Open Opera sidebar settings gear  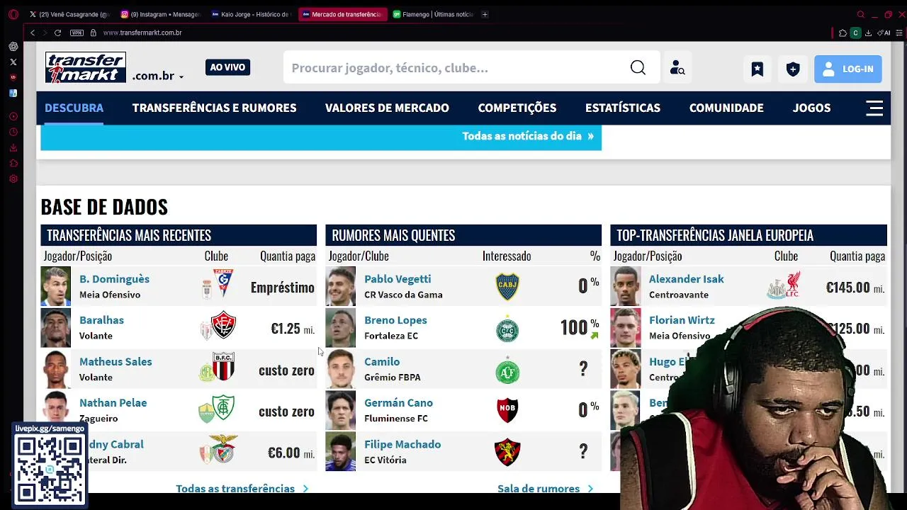pyautogui.click(x=13, y=178)
